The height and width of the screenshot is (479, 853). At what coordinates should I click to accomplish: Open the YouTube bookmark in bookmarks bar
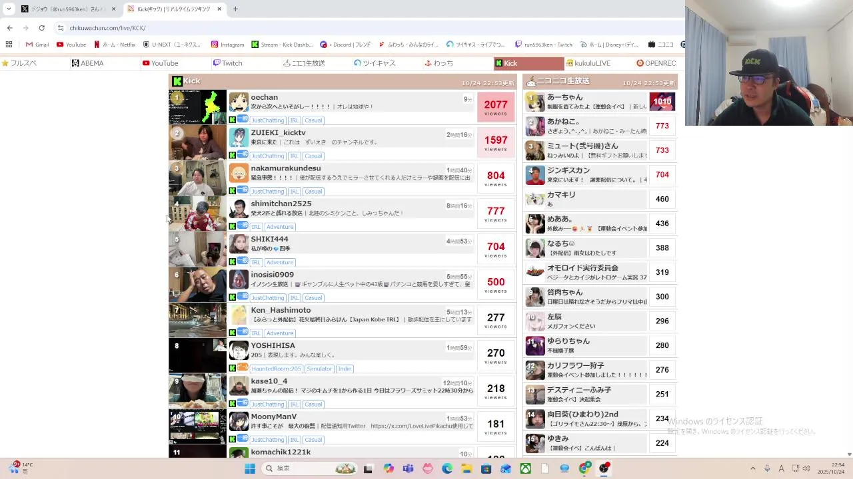click(71, 45)
